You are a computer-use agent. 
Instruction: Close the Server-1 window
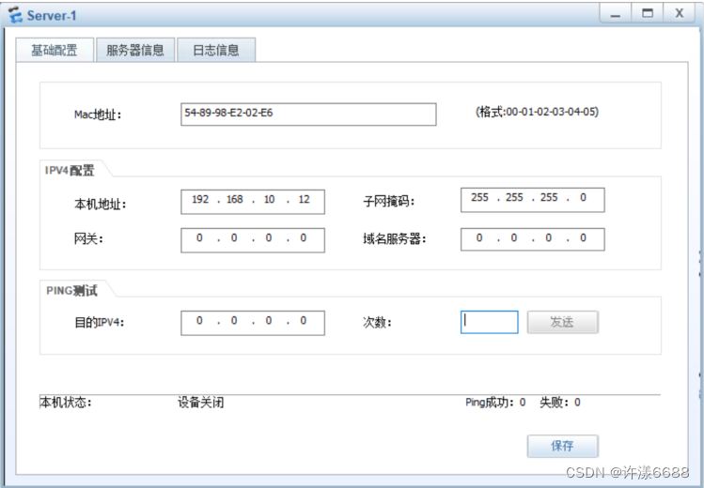coord(680,13)
